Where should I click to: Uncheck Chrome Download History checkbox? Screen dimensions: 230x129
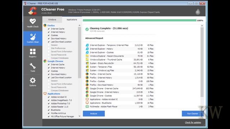point(49,74)
